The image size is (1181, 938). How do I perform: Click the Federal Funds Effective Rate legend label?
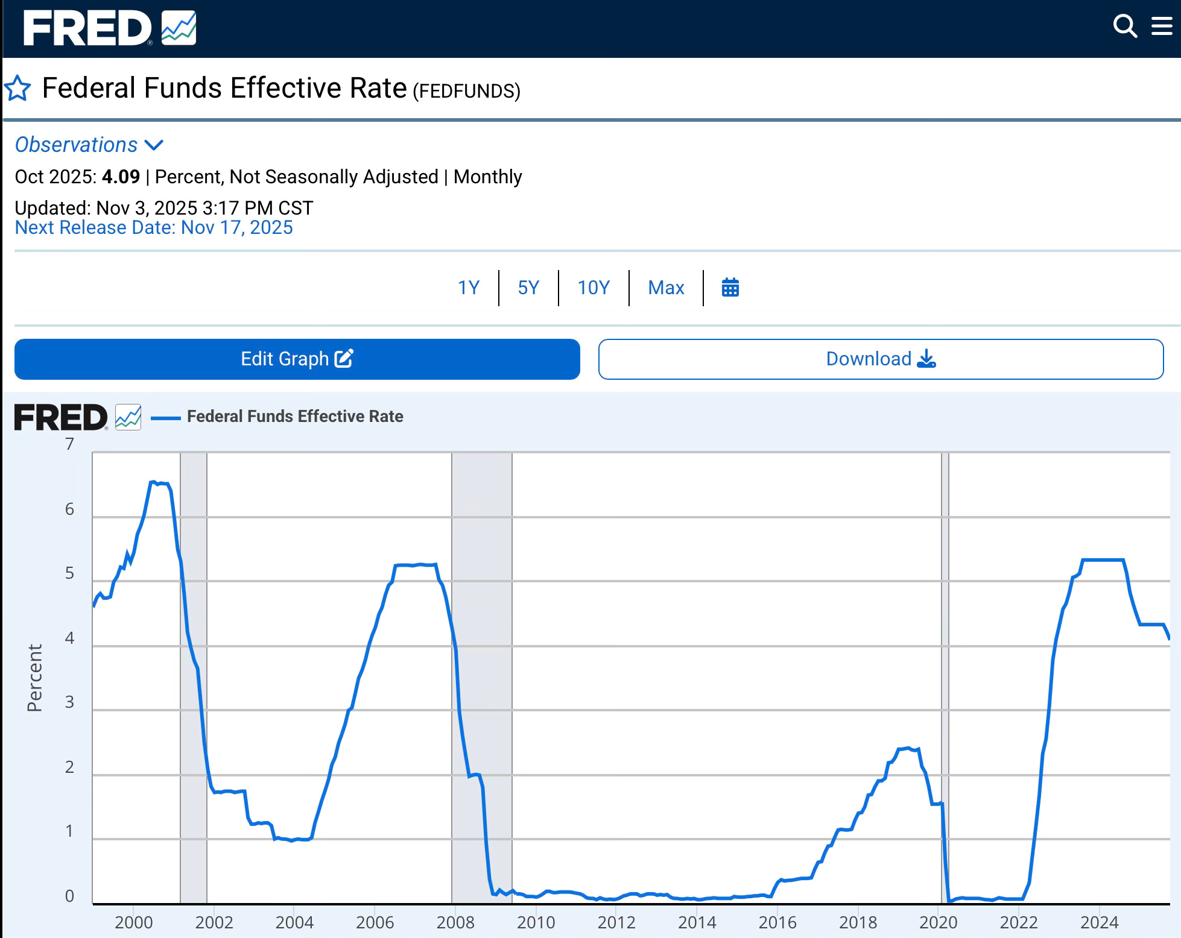coord(295,417)
